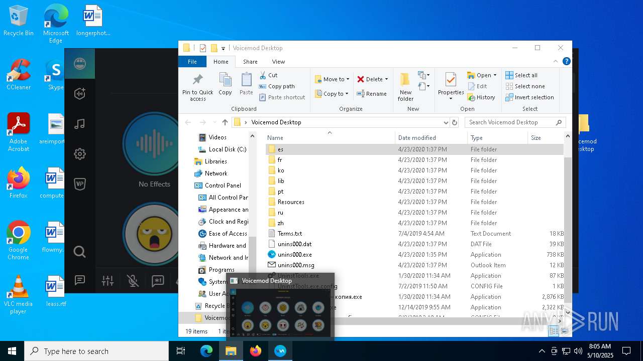Open the Open dropdown in ribbon
Screen dimensions: 643x361
click(x=482, y=75)
